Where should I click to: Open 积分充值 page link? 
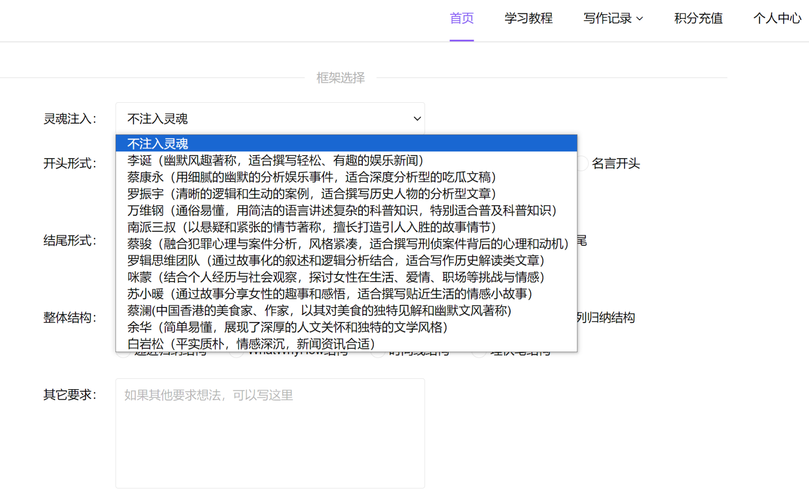698,18
